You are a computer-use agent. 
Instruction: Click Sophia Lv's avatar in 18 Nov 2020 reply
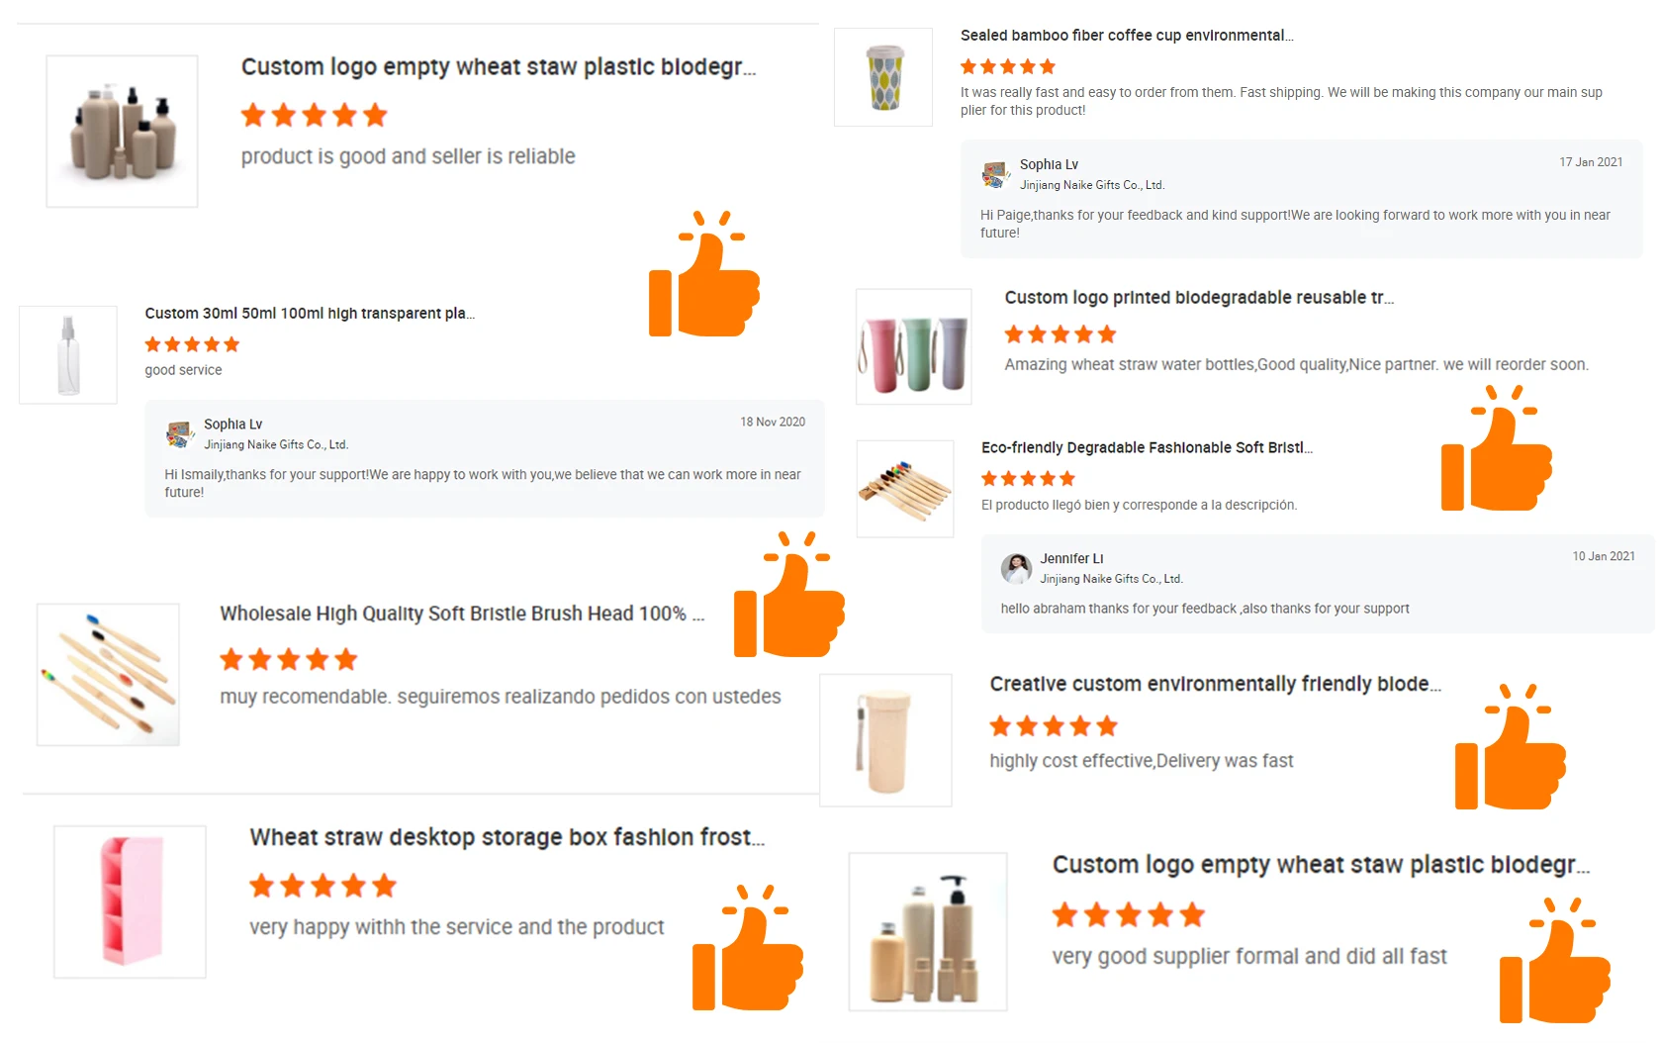[179, 433]
